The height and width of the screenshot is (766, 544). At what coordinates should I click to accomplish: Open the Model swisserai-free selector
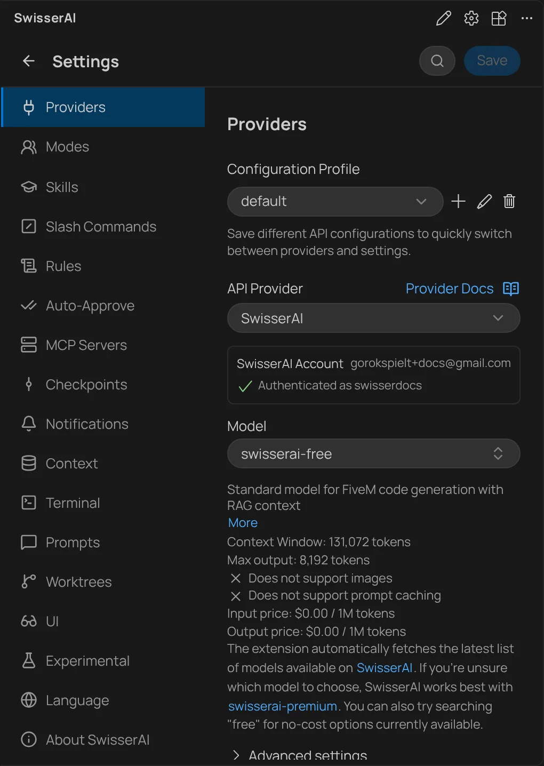point(373,453)
